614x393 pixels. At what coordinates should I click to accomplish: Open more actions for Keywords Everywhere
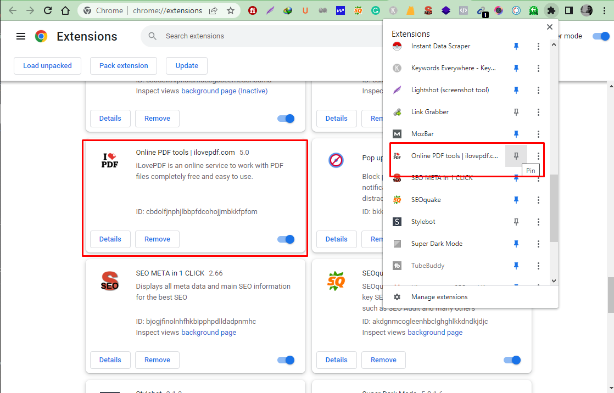[538, 68]
